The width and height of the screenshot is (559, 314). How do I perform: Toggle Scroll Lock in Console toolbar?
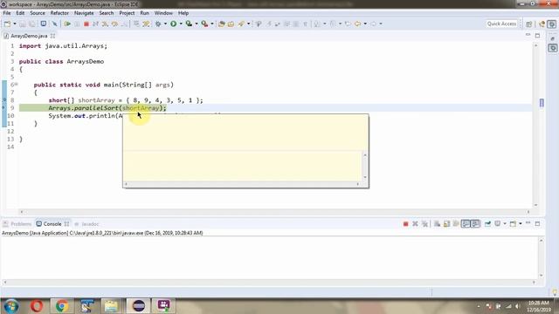tap(446, 224)
